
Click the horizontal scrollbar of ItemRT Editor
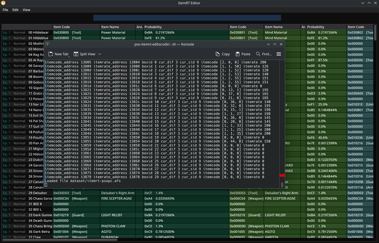click(60, 240)
